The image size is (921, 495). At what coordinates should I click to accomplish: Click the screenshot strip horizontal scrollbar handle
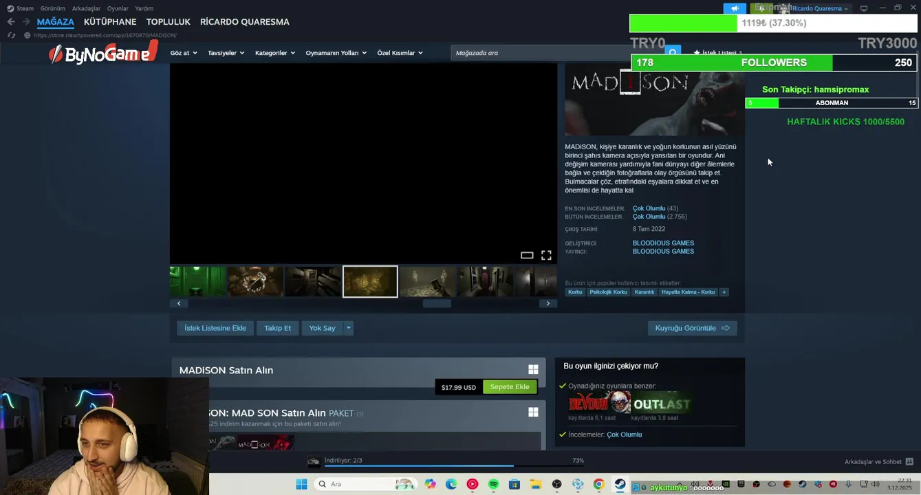(437, 303)
